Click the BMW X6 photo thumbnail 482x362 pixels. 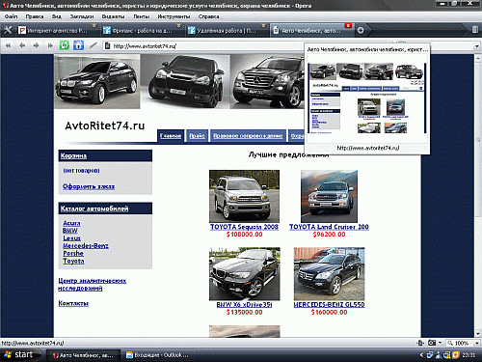(x=244, y=274)
